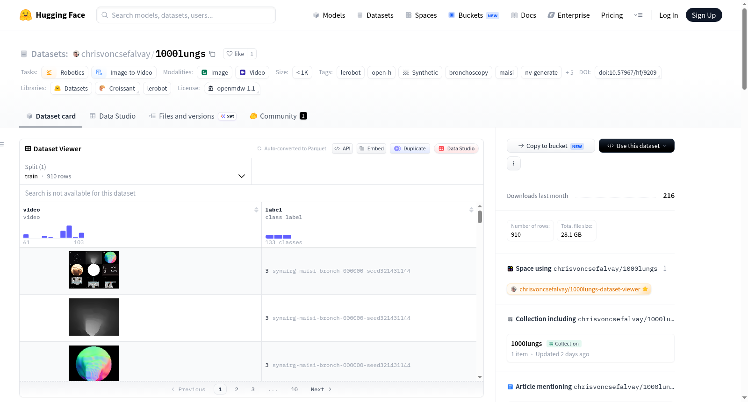
Task: Open the Use this dataset dropdown
Action: tap(637, 146)
